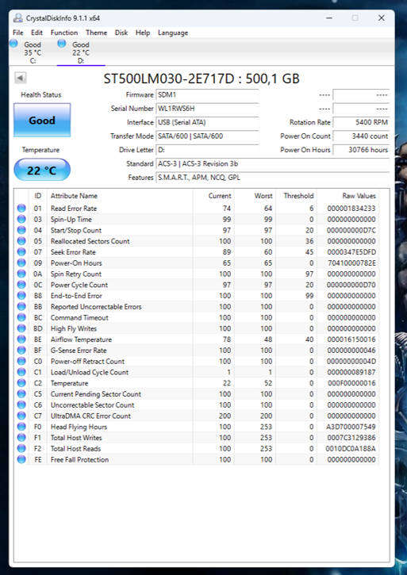Click the Features field listing S.M.A.R.T., APM
Image resolution: width=407 pixels, height=575 pixels.
point(273,178)
